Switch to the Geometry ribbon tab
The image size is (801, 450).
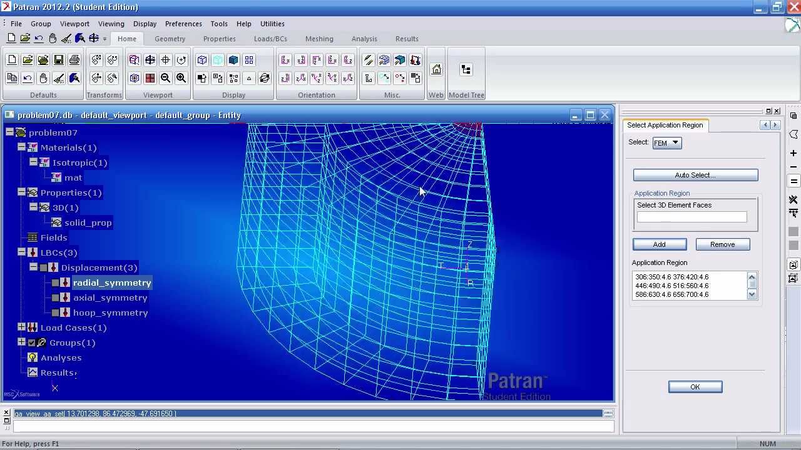[x=170, y=39]
